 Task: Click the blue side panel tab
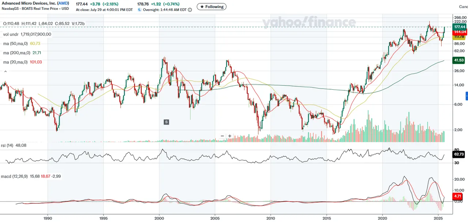click(x=467, y=96)
